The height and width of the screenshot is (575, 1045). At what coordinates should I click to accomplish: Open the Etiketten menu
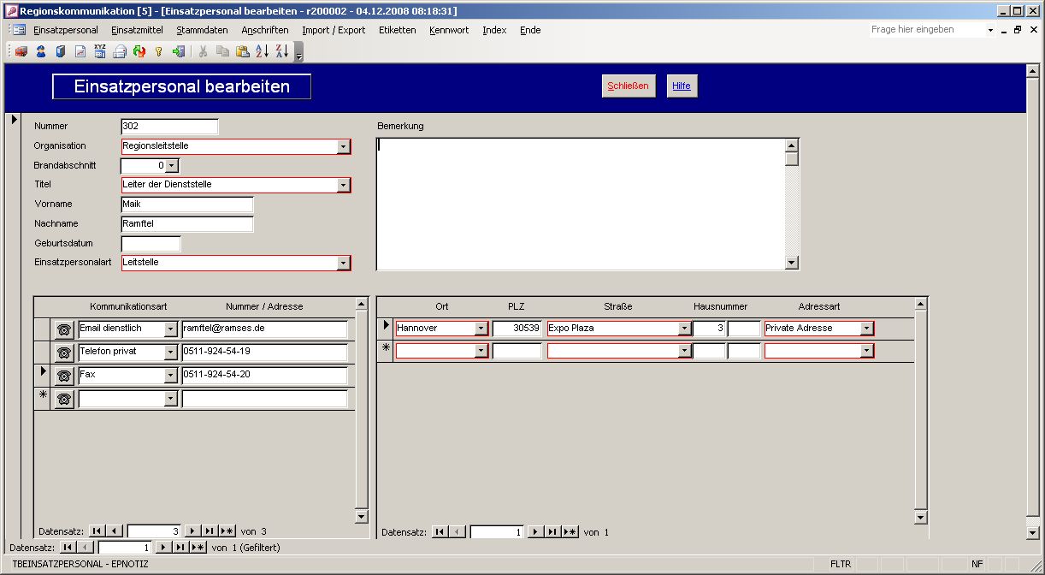point(398,30)
